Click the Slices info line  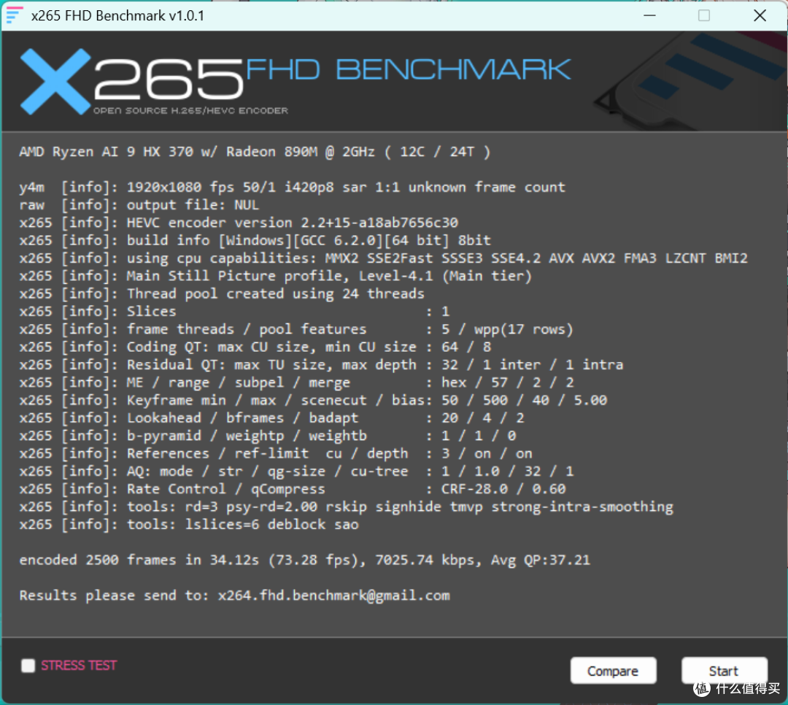pos(234,312)
